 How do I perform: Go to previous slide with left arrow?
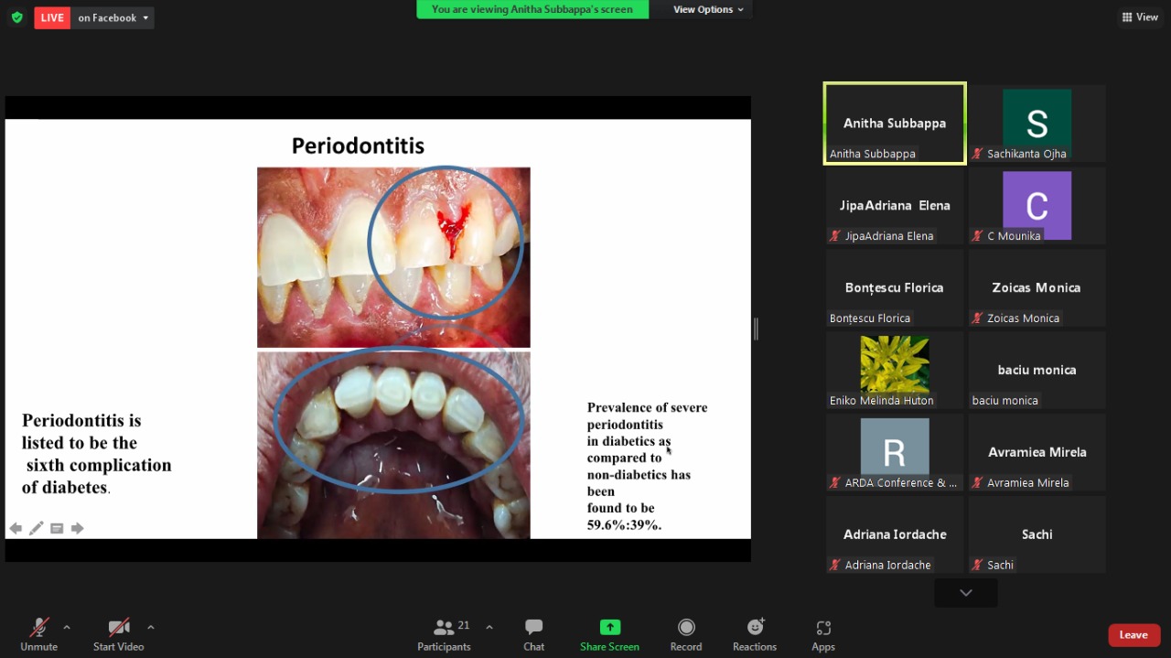pos(16,528)
